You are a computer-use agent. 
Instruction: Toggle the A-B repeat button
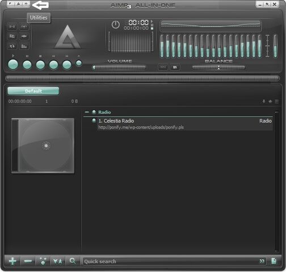[12, 27]
